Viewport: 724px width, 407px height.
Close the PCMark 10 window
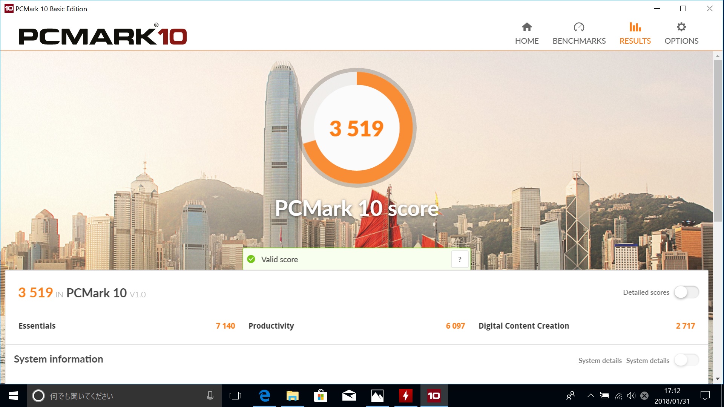(x=710, y=8)
